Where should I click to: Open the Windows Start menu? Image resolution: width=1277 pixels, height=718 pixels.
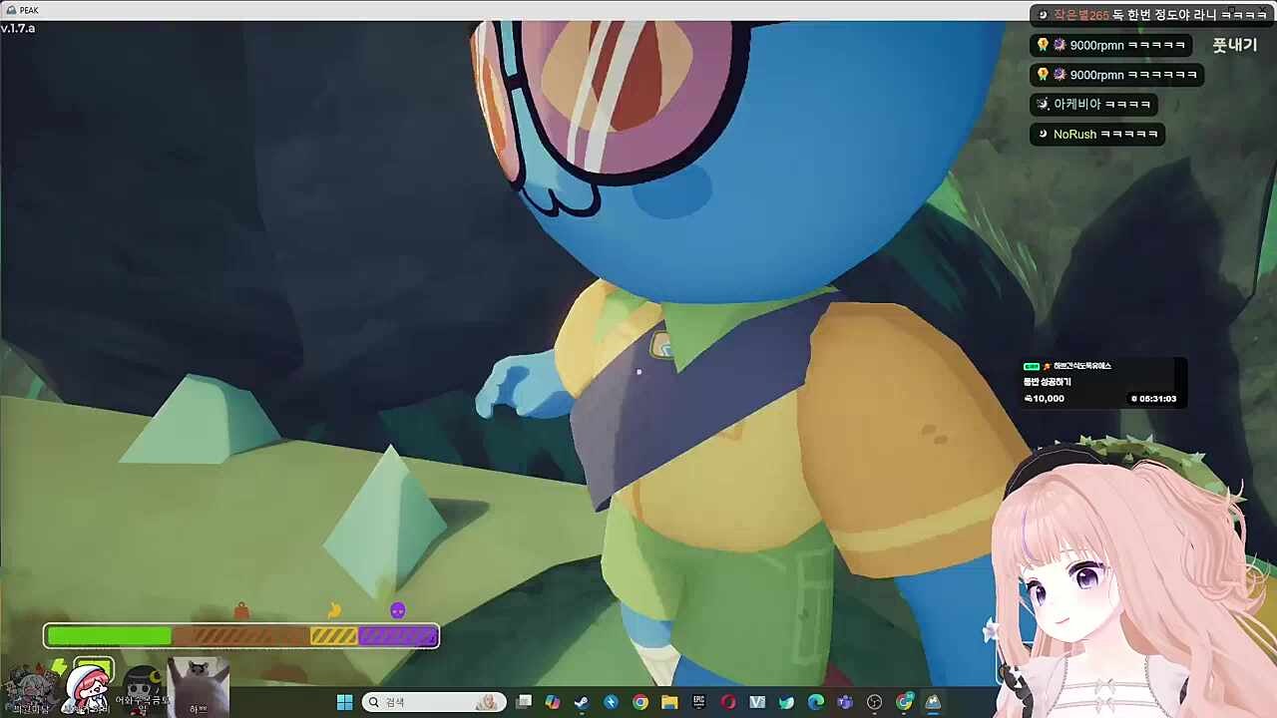tap(344, 702)
